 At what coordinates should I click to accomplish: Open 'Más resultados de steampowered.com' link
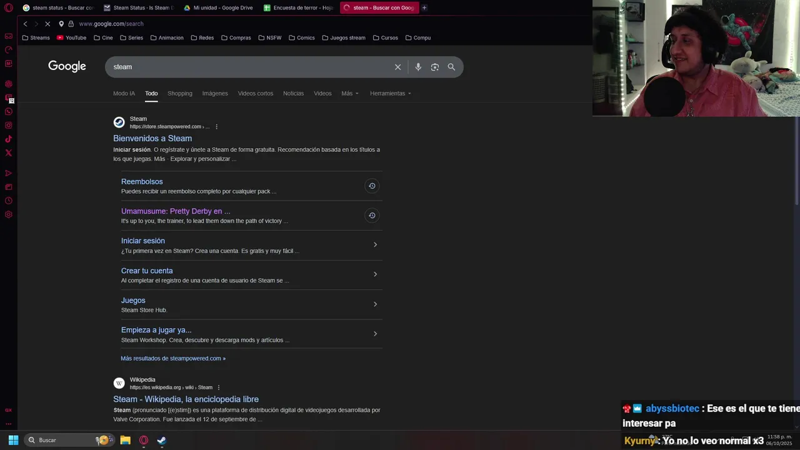coord(173,358)
